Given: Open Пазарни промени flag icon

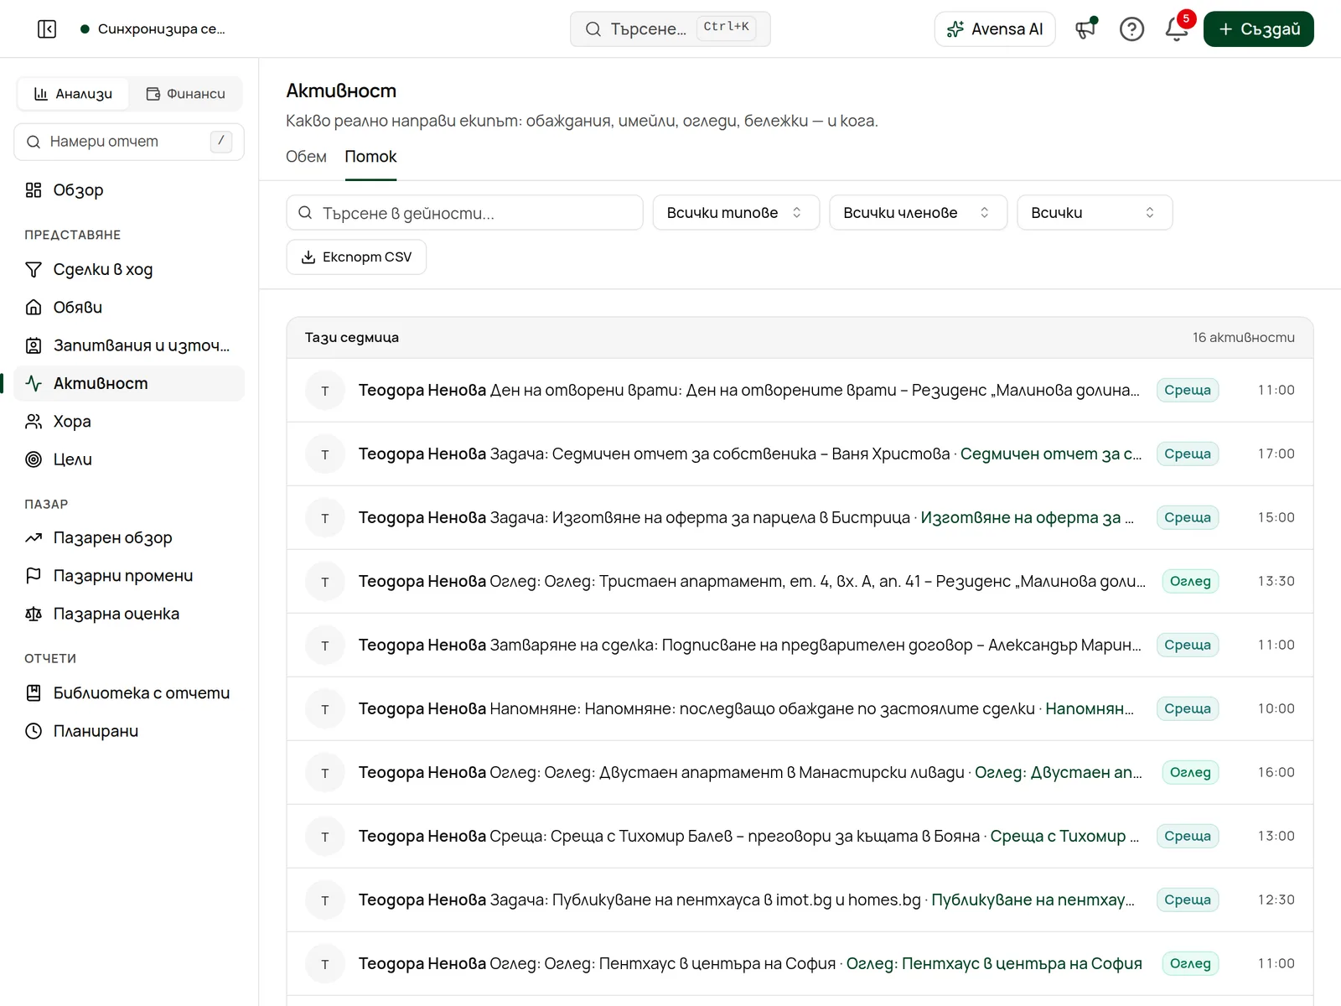Looking at the screenshot, I should 34,576.
